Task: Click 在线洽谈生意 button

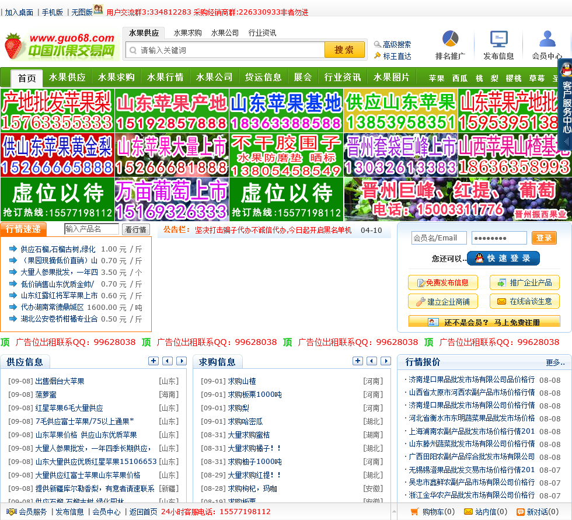Action: (x=525, y=302)
